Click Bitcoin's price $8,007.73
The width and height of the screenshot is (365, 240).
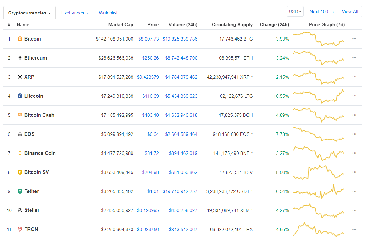pos(148,39)
